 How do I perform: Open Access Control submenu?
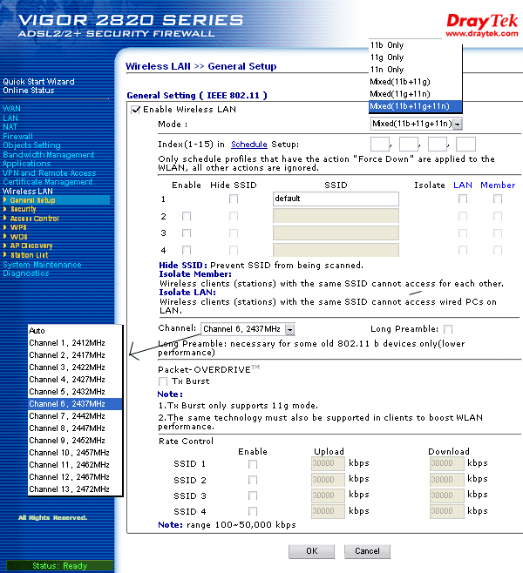click(34, 219)
